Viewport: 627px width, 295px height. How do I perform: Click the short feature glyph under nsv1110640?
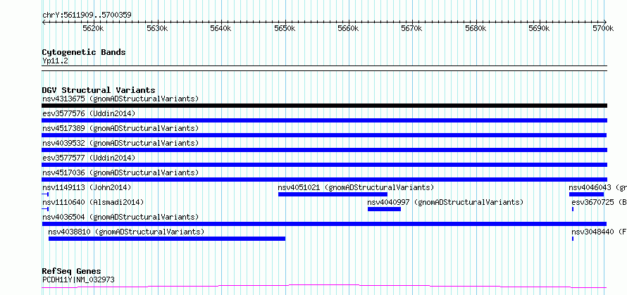click(45, 209)
